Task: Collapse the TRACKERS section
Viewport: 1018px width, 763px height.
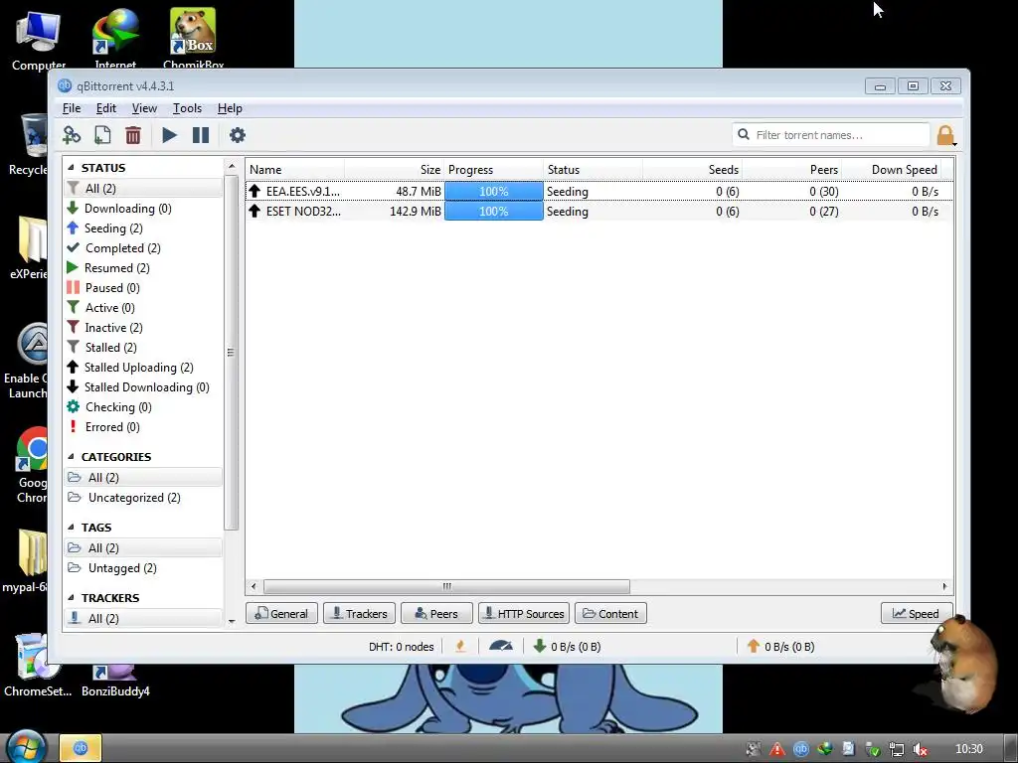Action: click(71, 597)
